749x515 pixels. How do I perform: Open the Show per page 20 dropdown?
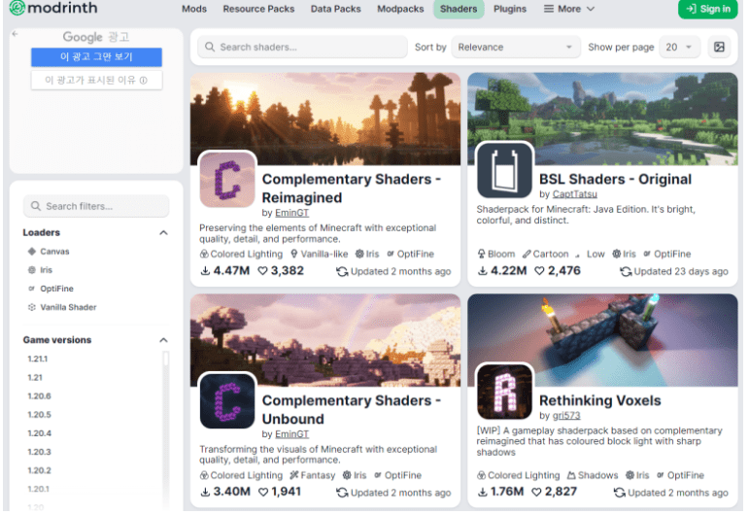[679, 47]
